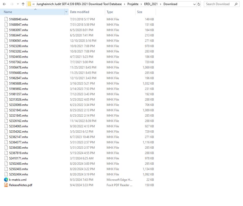
Task: Open the Name column filter dropdown
Action: [66, 12]
